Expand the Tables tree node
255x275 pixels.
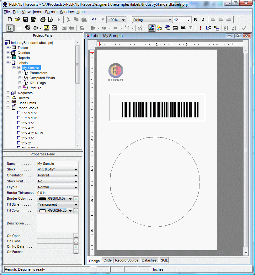pyautogui.click(x=8, y=47)
